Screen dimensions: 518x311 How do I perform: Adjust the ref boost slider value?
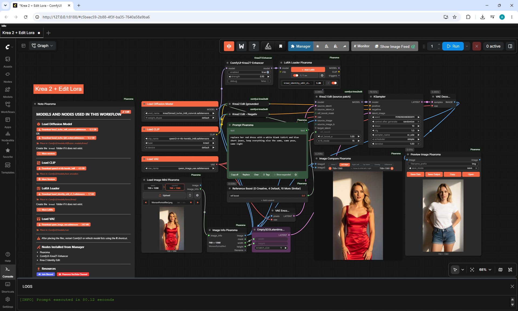[267, 196]
